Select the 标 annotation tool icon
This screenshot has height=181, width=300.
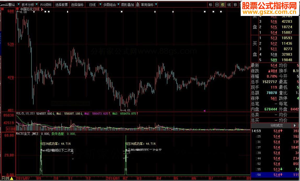click(x=210, y=4)
